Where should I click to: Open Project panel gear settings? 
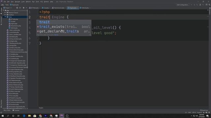pyautogui.click(x=23, y=8)
